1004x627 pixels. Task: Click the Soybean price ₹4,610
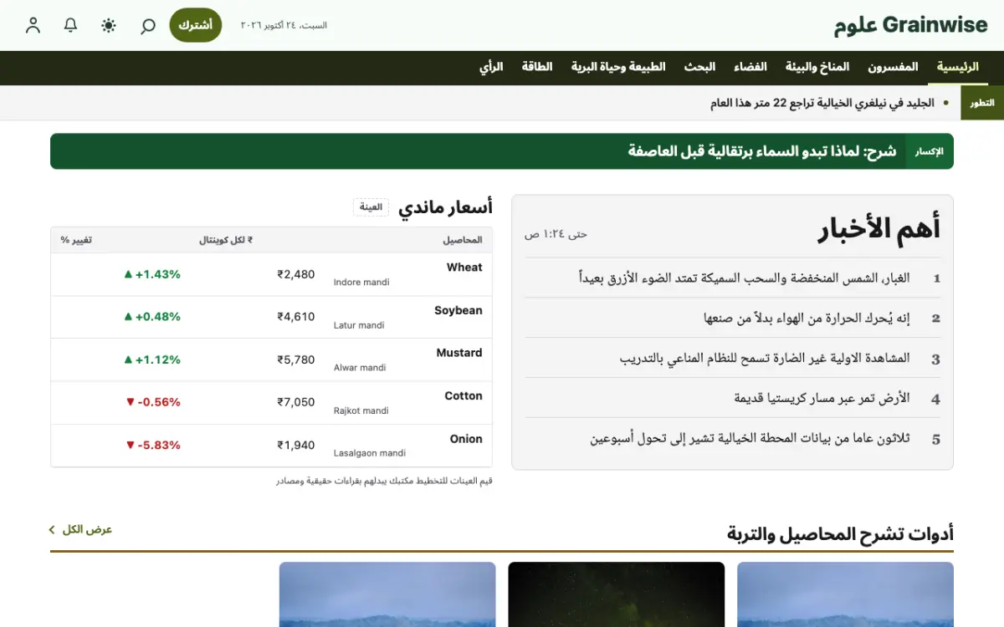296,317
